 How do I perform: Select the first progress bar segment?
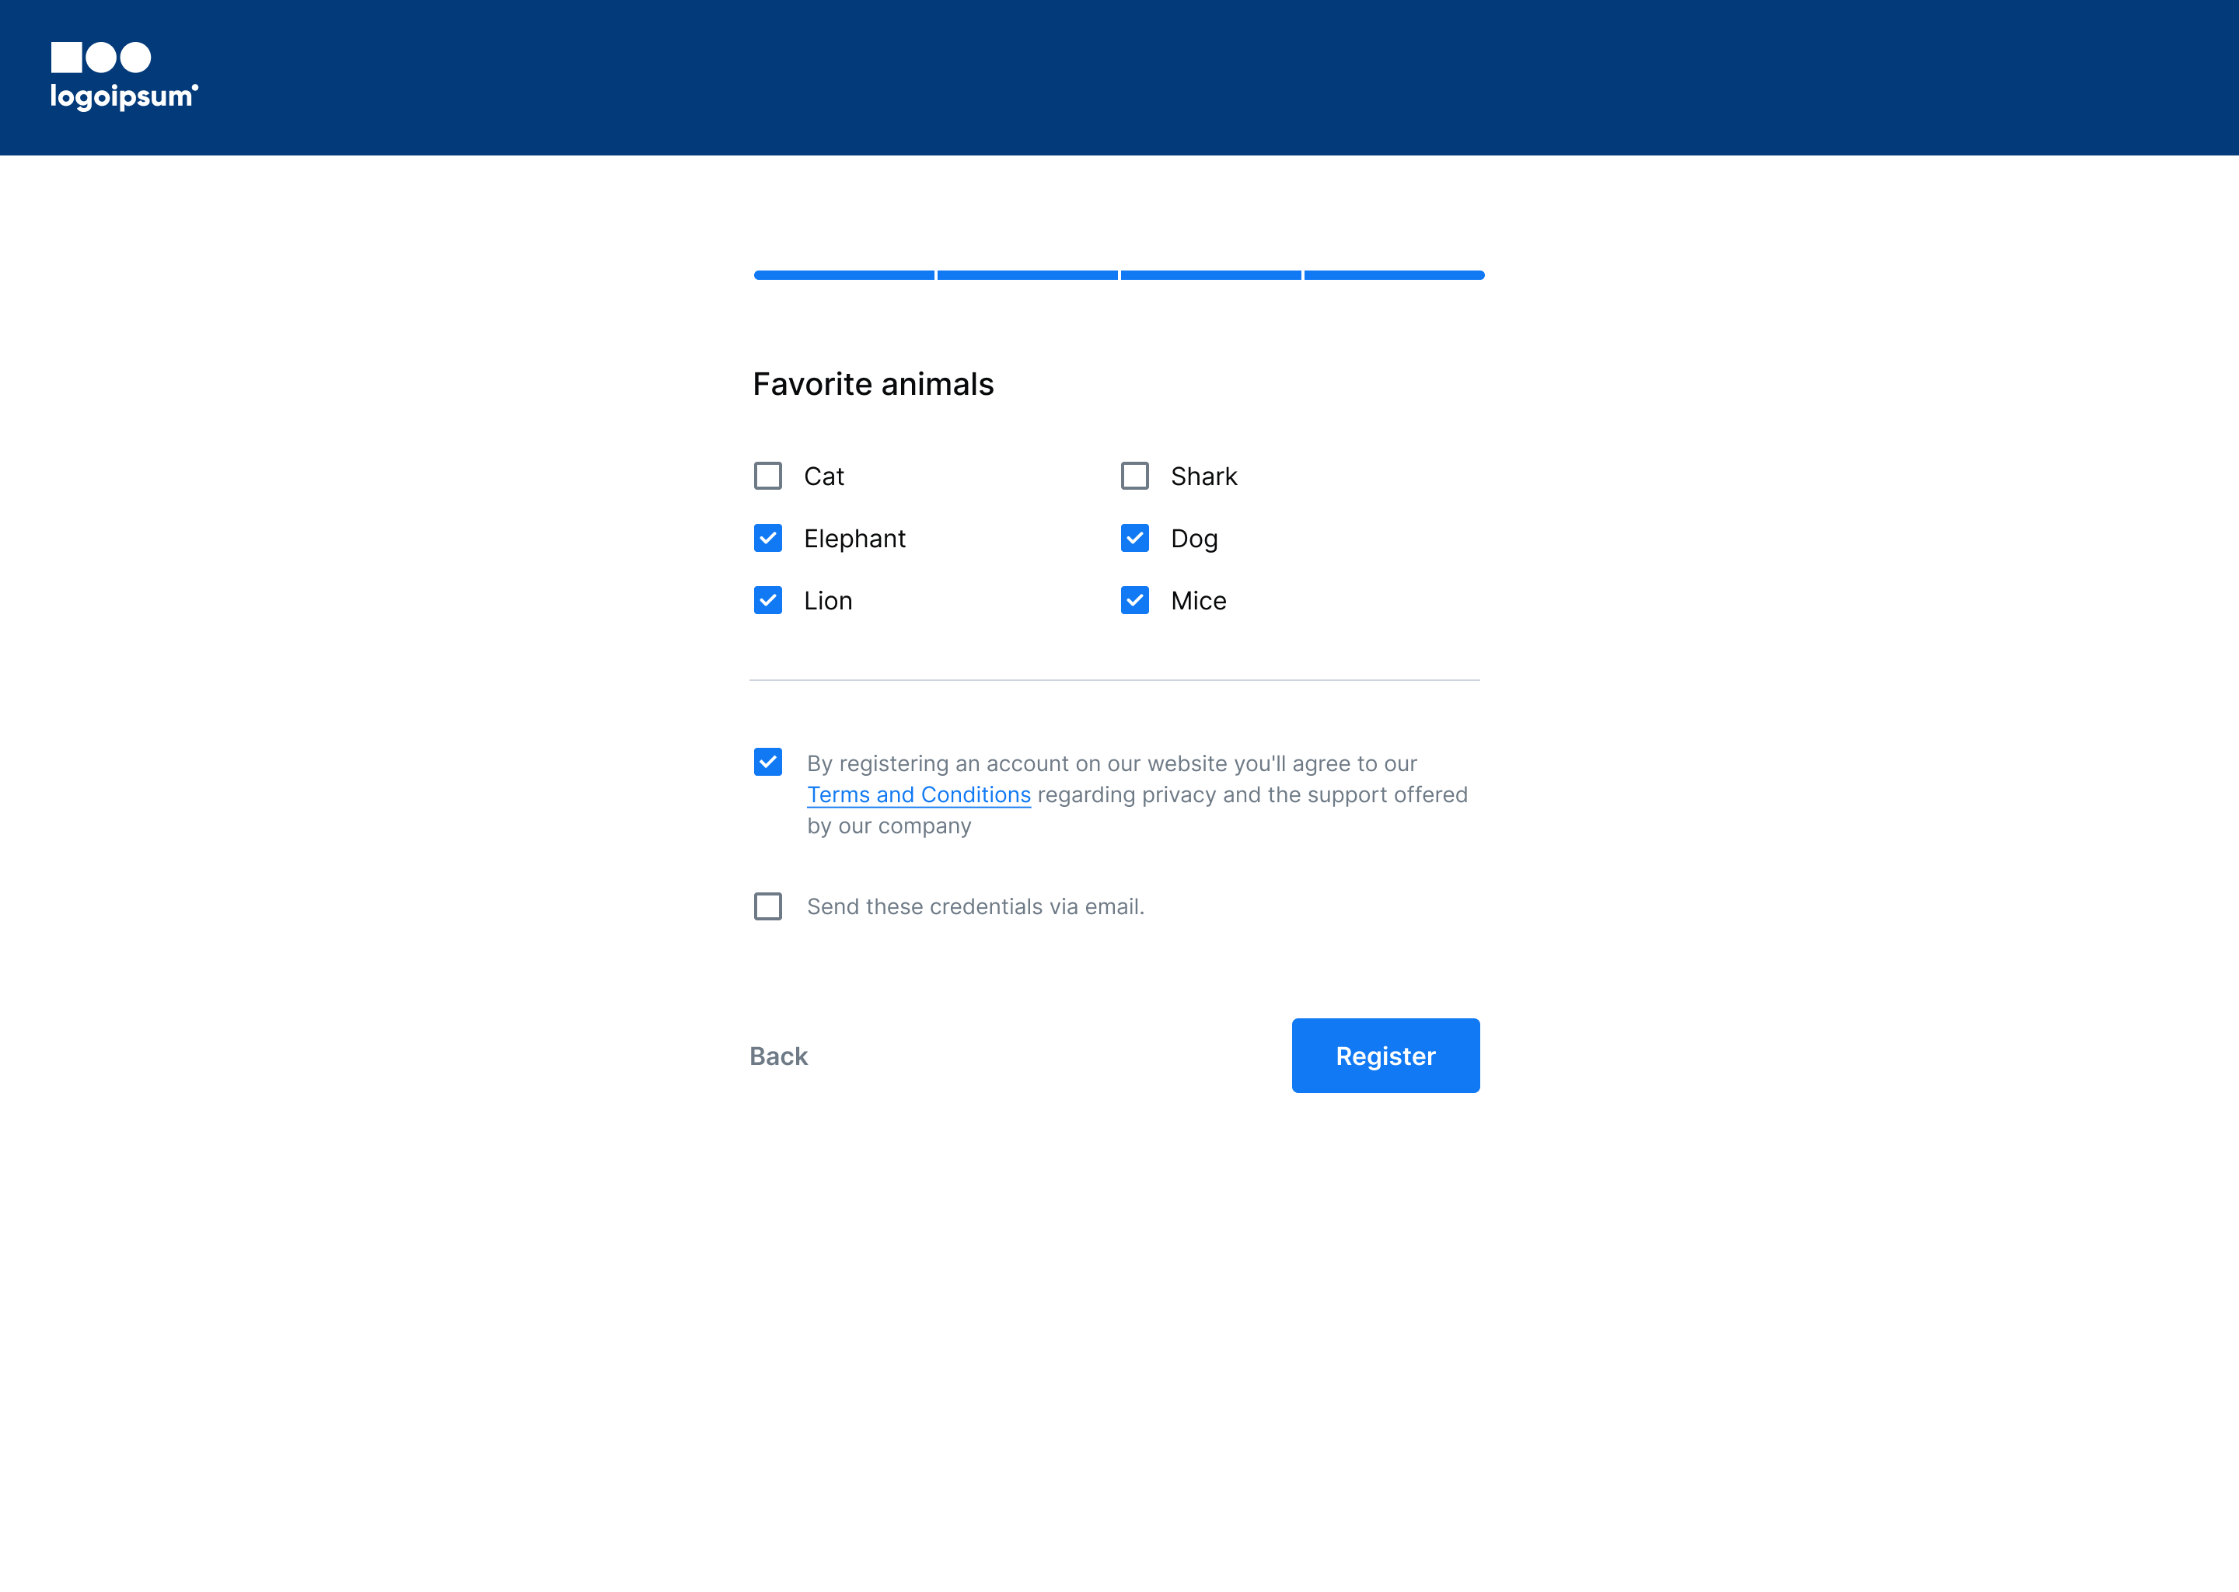(x=844, y=275)
